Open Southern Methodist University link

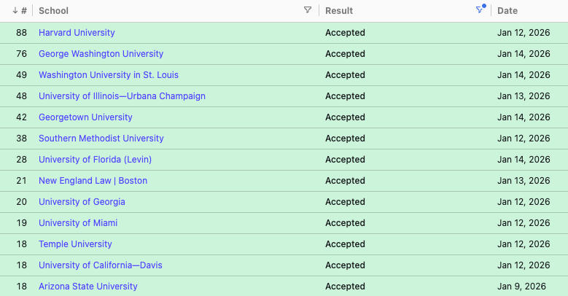point(101,139)
